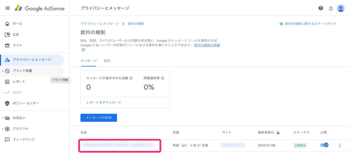Click the フィードバック feedback icon
The image size is (349, 162).
click(x=7, y=140)
